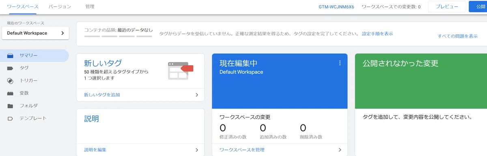Open three-dot menu on 現在編集中 card
Screen dimensions: 487x156
click(x=340, y=63)
